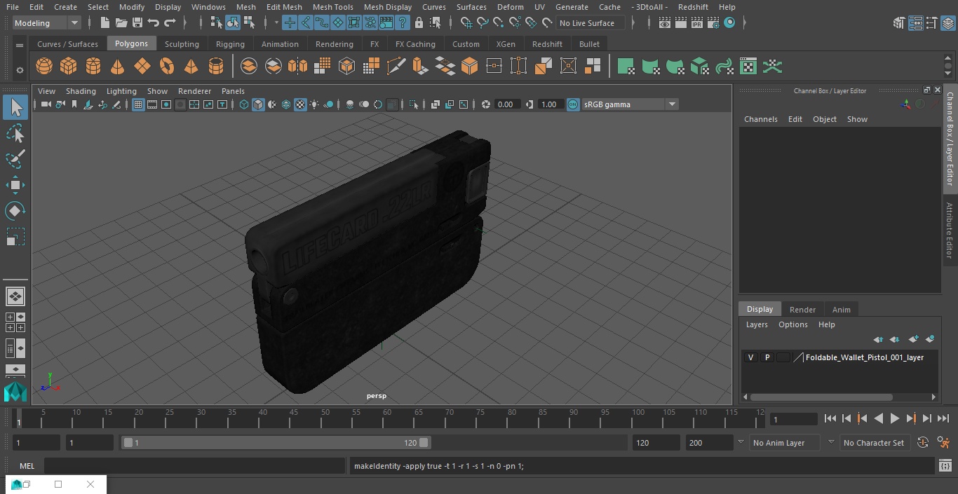The height and width of the screenshot is (494, 958).
Task: Click the Undo arrow icon
Action: point(154,23)
